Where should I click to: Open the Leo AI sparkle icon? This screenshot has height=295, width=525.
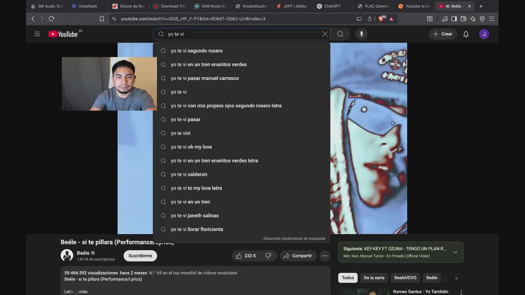[x=473, y=18]
